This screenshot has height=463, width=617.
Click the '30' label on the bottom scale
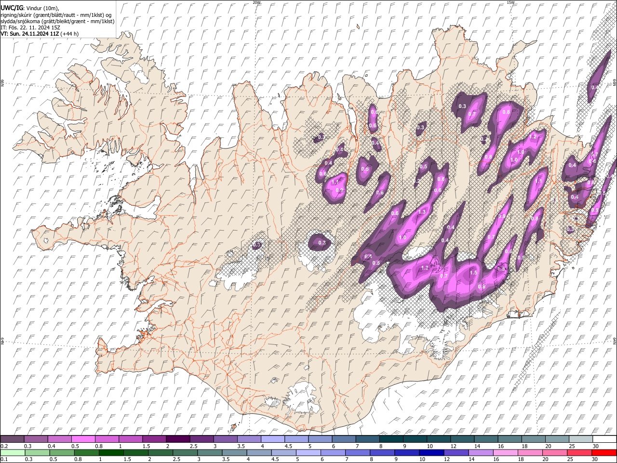[x=595, y=459]
